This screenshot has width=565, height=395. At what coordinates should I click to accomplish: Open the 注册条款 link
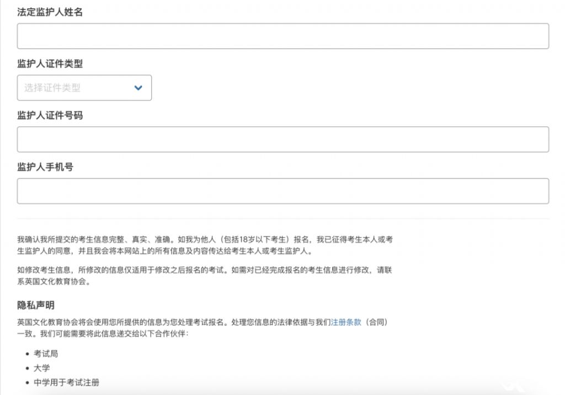346,323
